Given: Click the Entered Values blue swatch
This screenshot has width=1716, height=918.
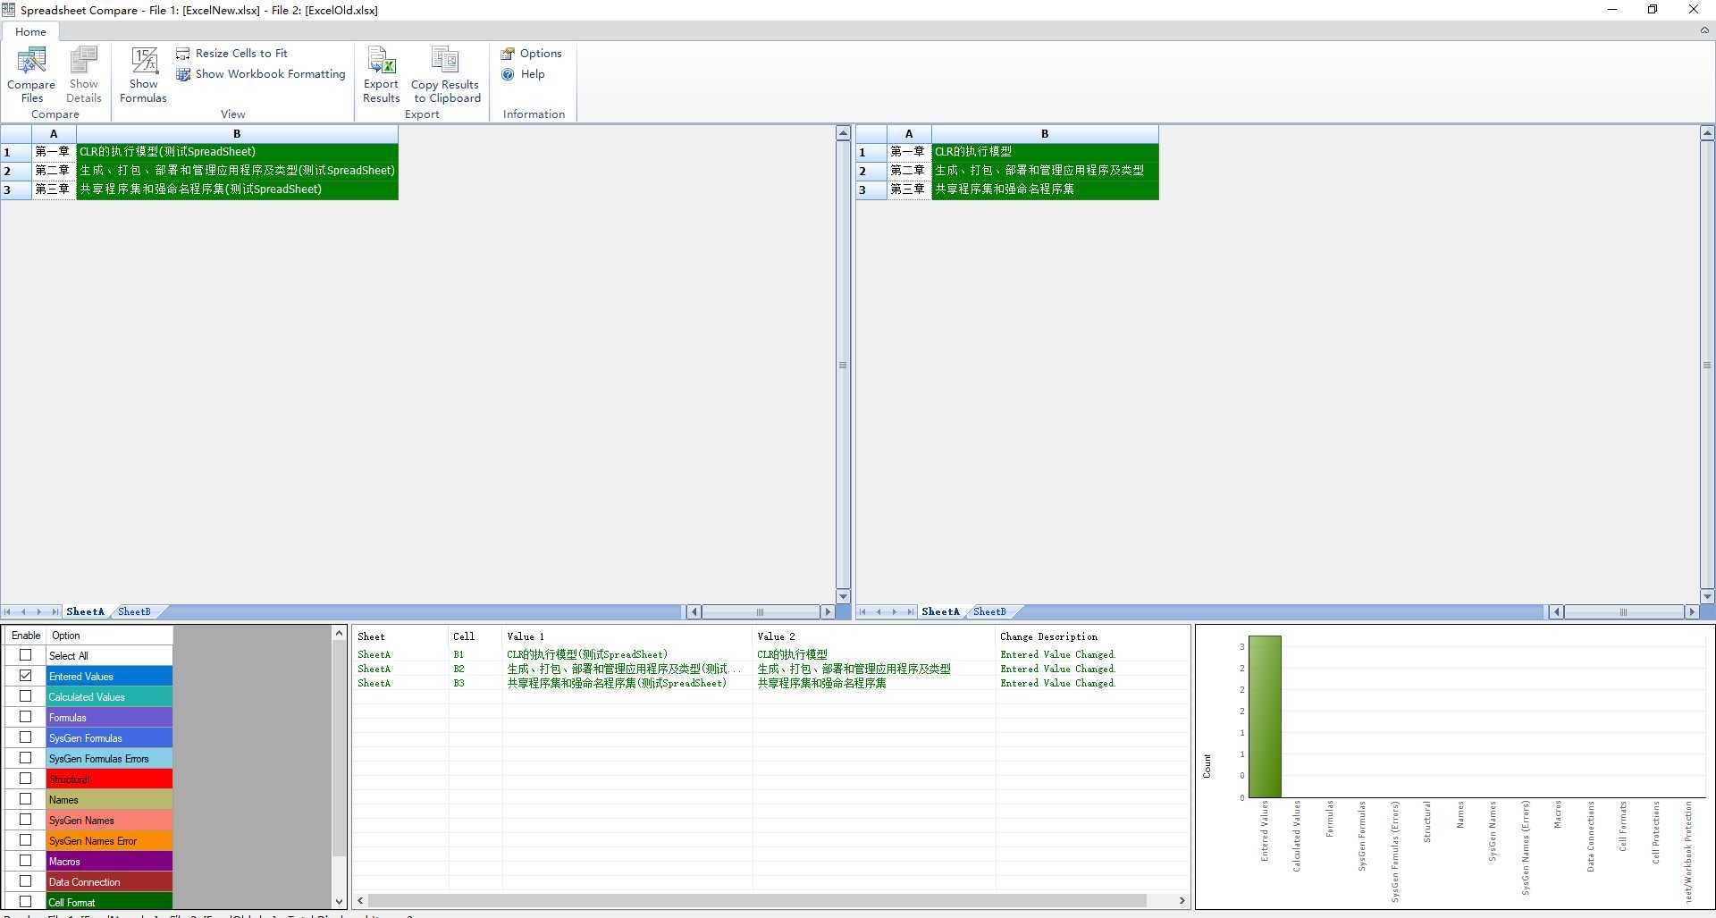Looking at the screenshot, I should coord(109,677).
